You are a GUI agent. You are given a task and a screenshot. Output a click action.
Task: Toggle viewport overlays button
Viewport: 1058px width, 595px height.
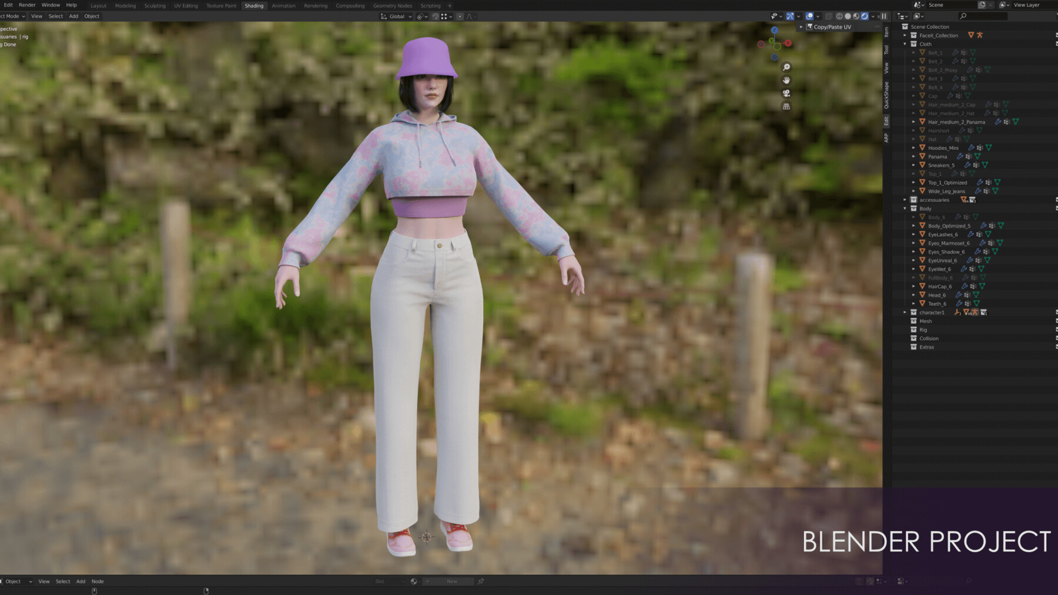809,16
